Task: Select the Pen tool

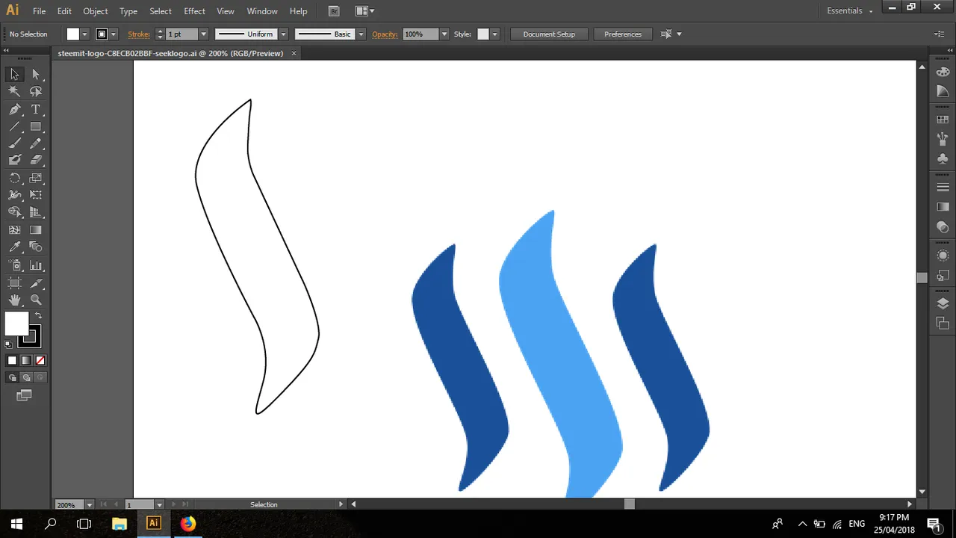Action: 14,109
